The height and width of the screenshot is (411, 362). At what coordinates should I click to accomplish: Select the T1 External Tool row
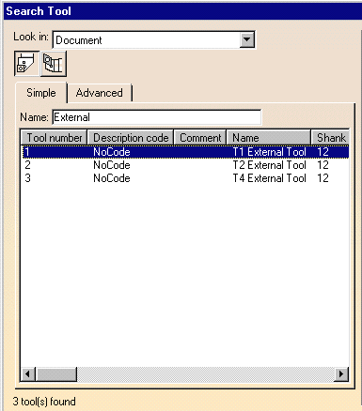(185, 152)
